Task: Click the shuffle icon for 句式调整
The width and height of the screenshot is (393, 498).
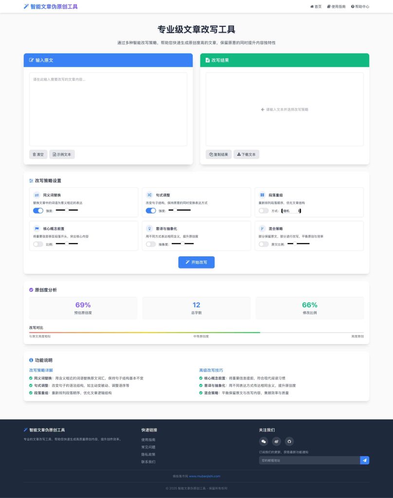Action: click(149, 195)
